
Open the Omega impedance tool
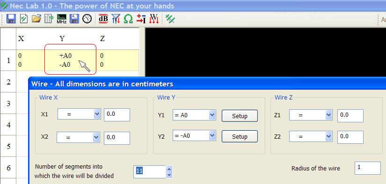click(128, 19)
